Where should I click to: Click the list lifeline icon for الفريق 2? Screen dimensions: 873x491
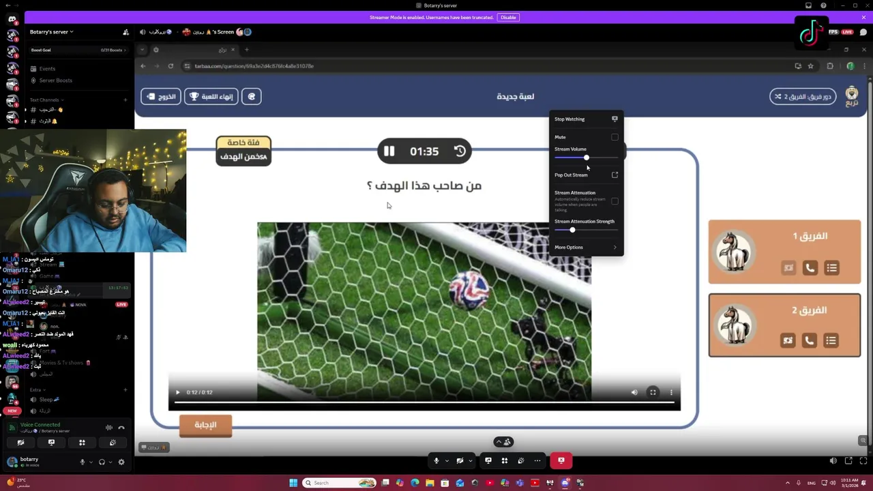click(831, 340)
